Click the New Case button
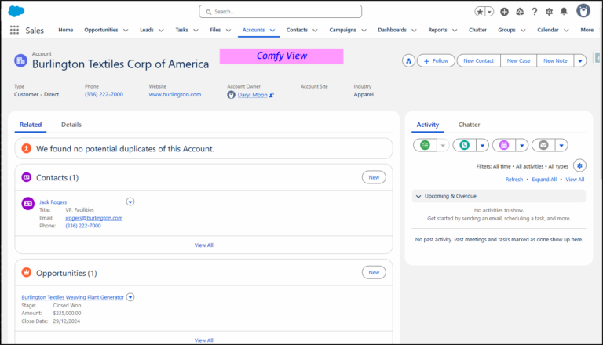This screenshot has height=345, width=603. (x=518, y=60)
